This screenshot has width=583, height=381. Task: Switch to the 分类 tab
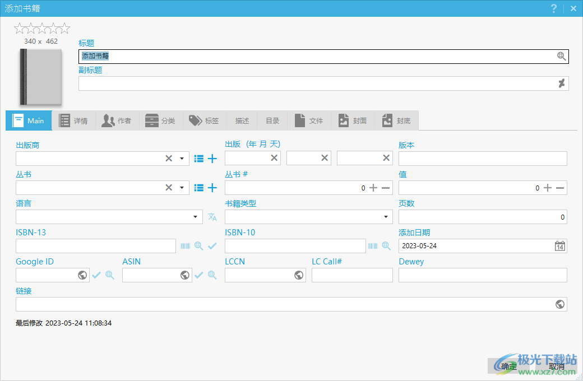[161, 120]
